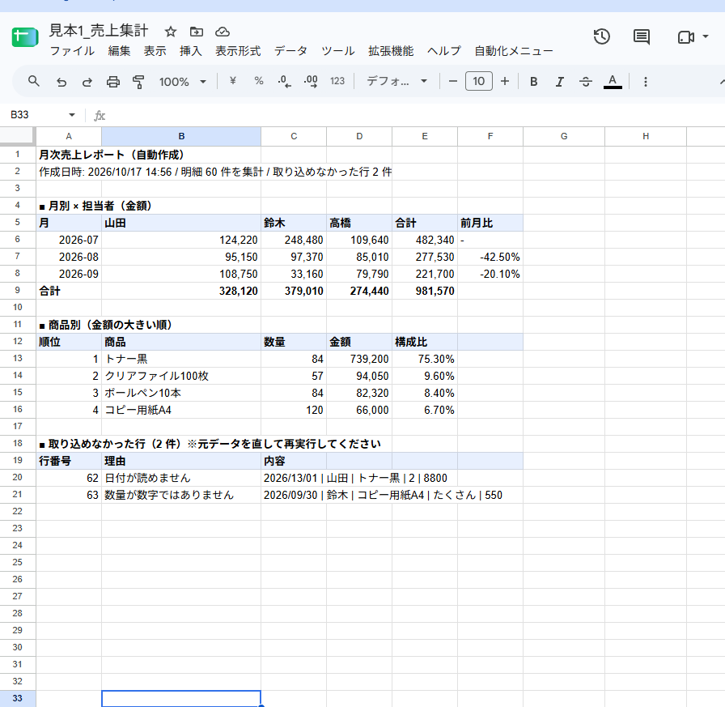Viewport: 725px width, 707px height.
Task: Open the font family dropdown
Action: [396, 82]
